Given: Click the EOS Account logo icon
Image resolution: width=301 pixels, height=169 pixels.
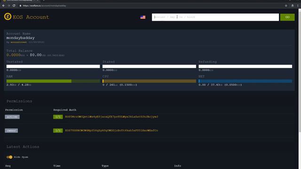Looking at the screenshot, I should tap(8, 17).
